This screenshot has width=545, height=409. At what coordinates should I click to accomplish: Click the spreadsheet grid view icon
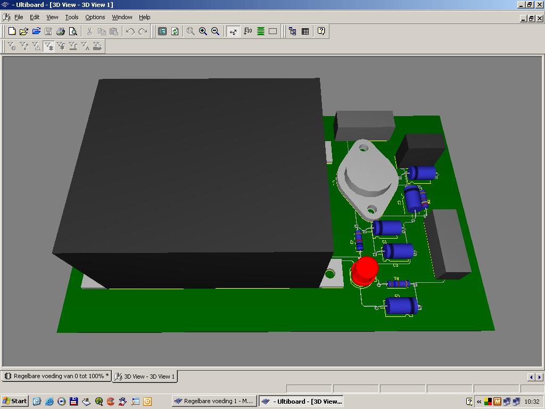click(x=305, y=31)
